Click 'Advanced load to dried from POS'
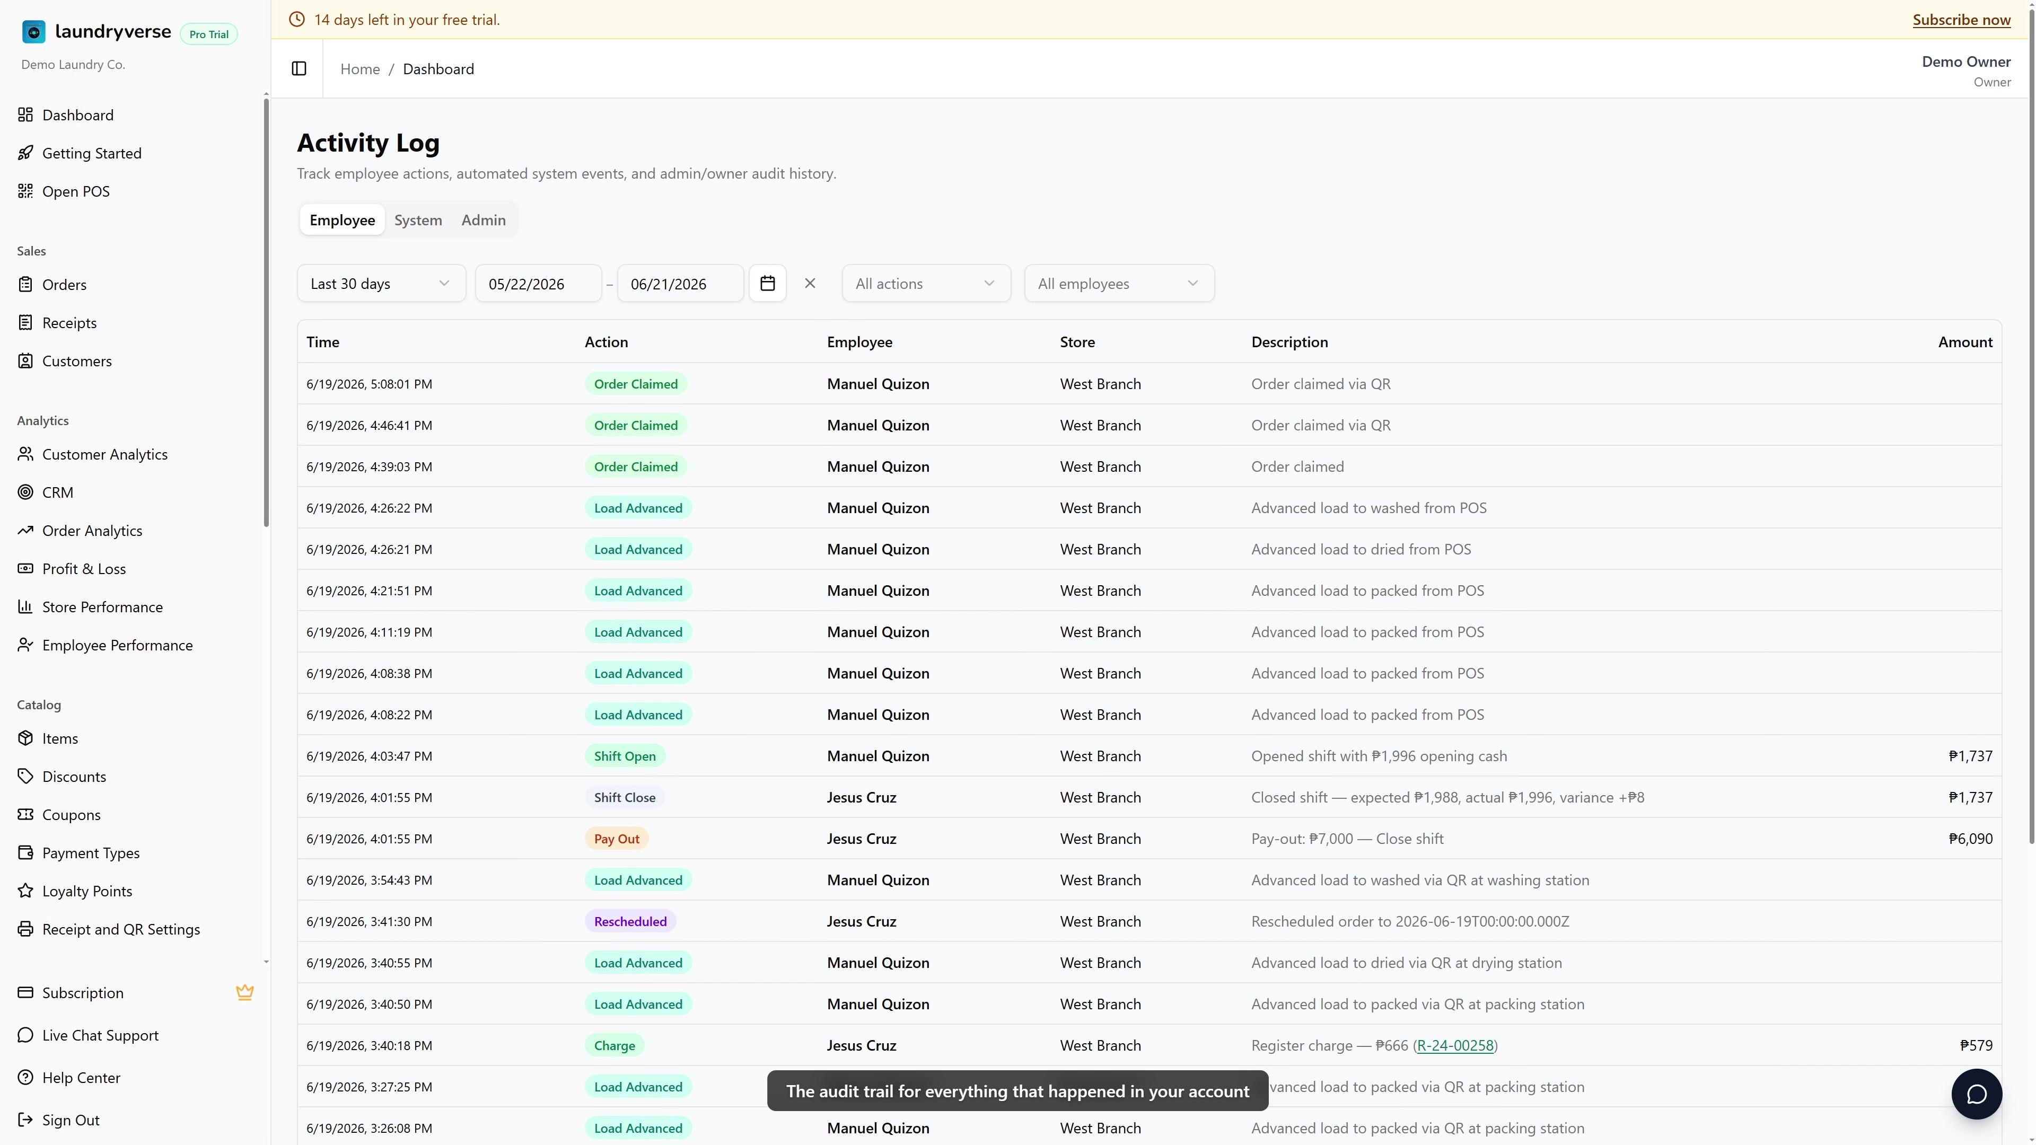This screenshot has width=2036, height=1145. click(1361, 549)
